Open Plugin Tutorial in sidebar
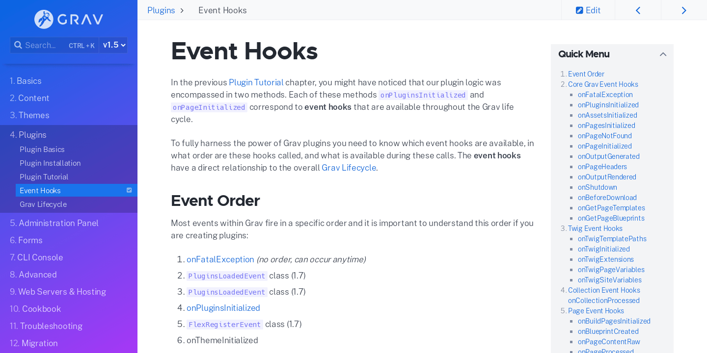The image size is (707, 353). pyautogui.click(x=44, y=176)
